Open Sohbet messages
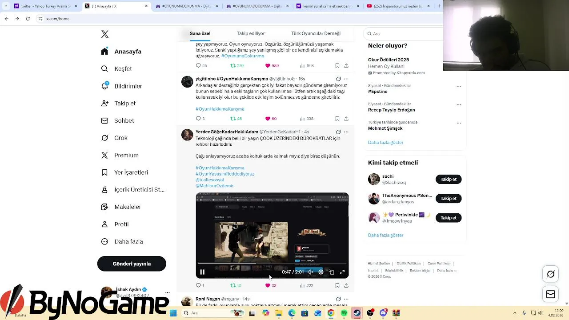This screenshot has width=569, height=320. coord(117,121)
